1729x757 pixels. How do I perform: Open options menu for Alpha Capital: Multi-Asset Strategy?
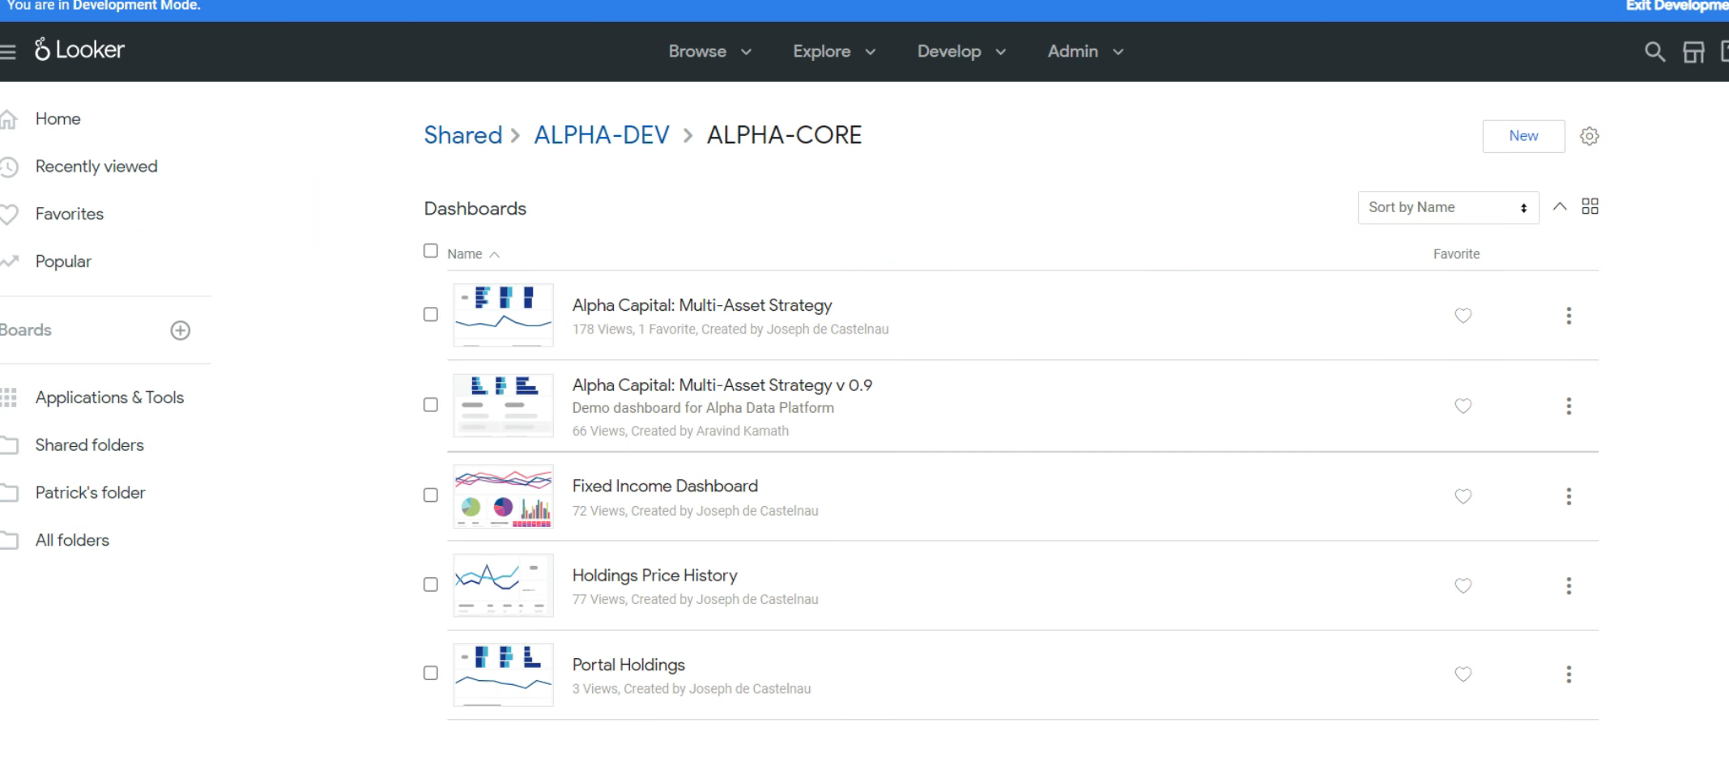1569,316
